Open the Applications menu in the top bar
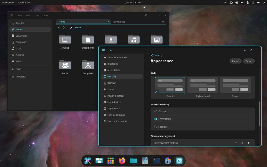The height and width of the screenshot is (167, 267). point(24,2)
